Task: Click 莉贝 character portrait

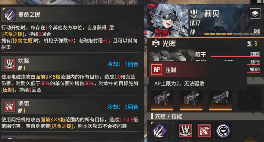Action: coord(168,20)
